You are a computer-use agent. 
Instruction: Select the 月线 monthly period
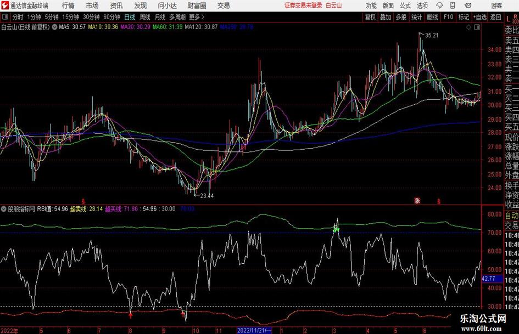[160, 17]
